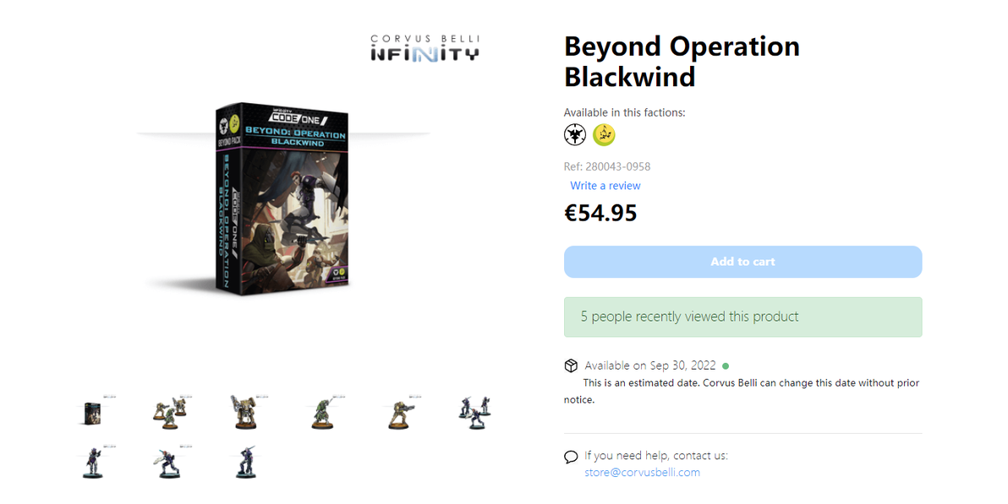Image resolution: width=1008 pixels, height=504 pixels.
Task: Click the Corvus Belli Infinity logo
Action: [425, 47]
